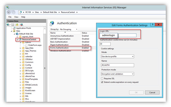Click the Application Pools icon
The image size is (171, 107).
14,28
